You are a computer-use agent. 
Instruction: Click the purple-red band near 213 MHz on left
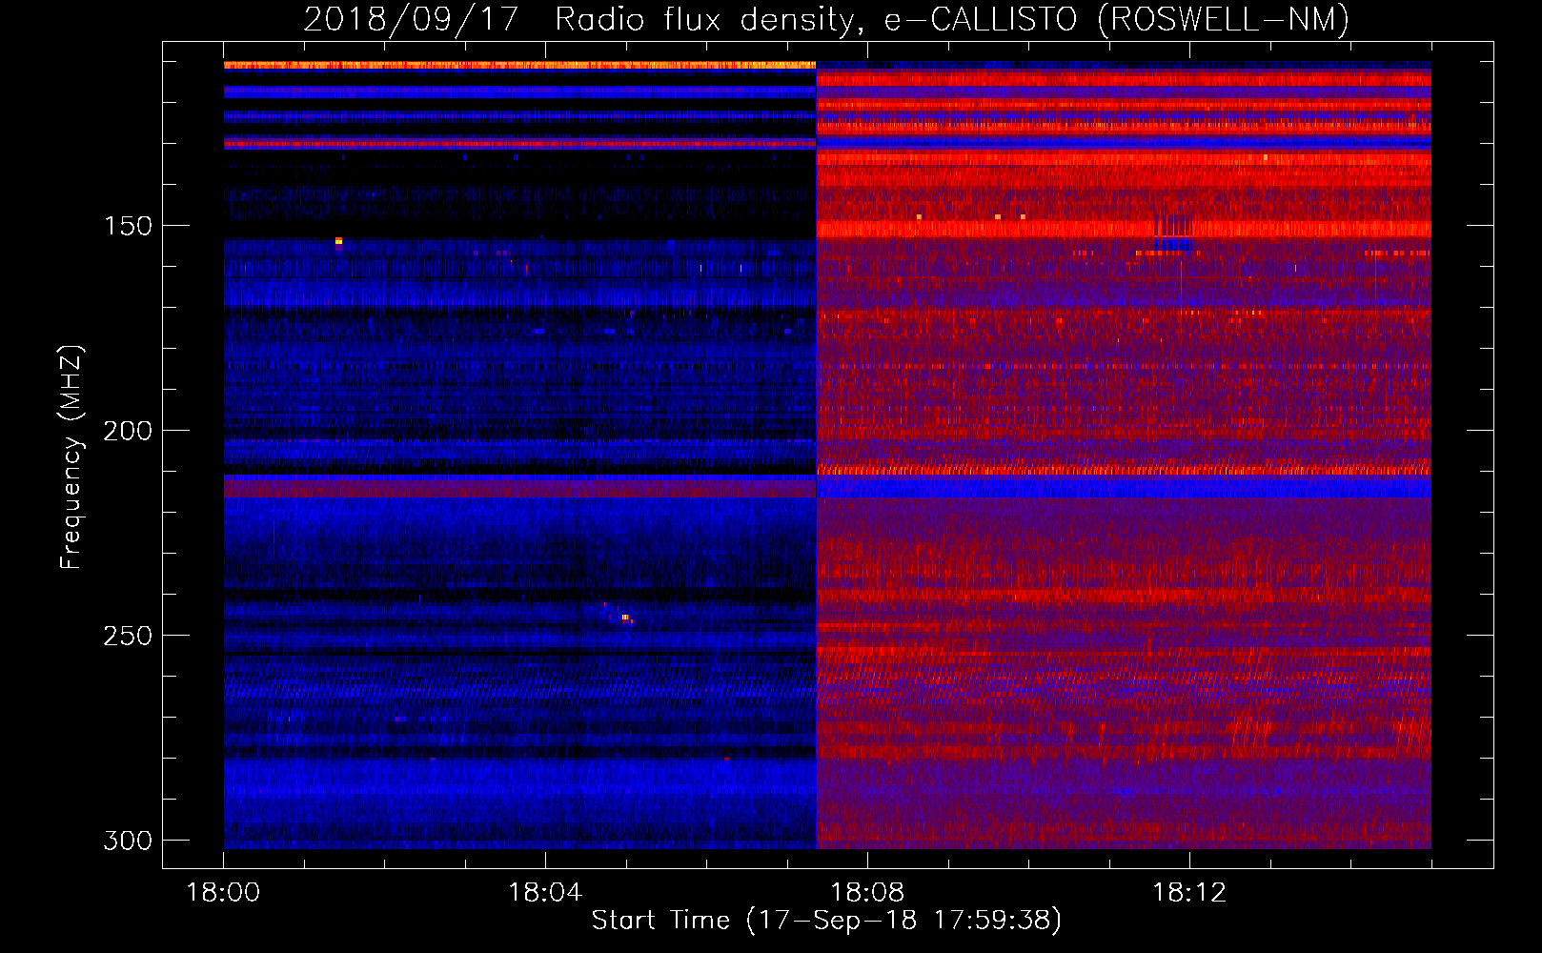[x=519, y=487]
